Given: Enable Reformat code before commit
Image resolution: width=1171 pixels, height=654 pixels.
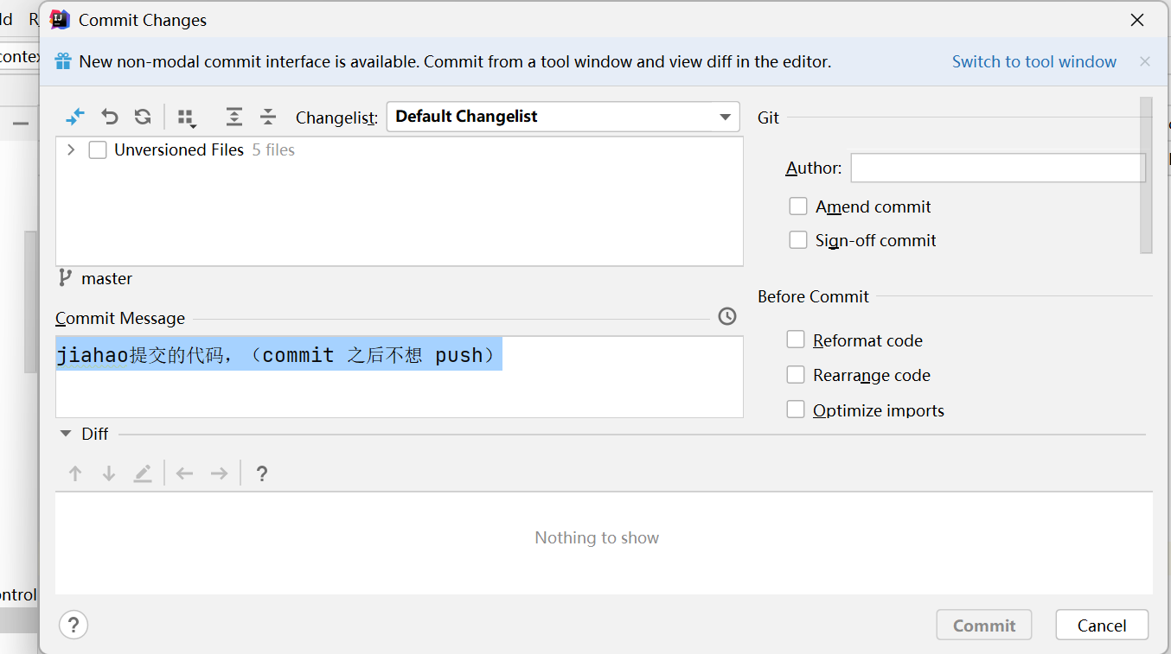Looking at the screenshot, I should (796, 340).
